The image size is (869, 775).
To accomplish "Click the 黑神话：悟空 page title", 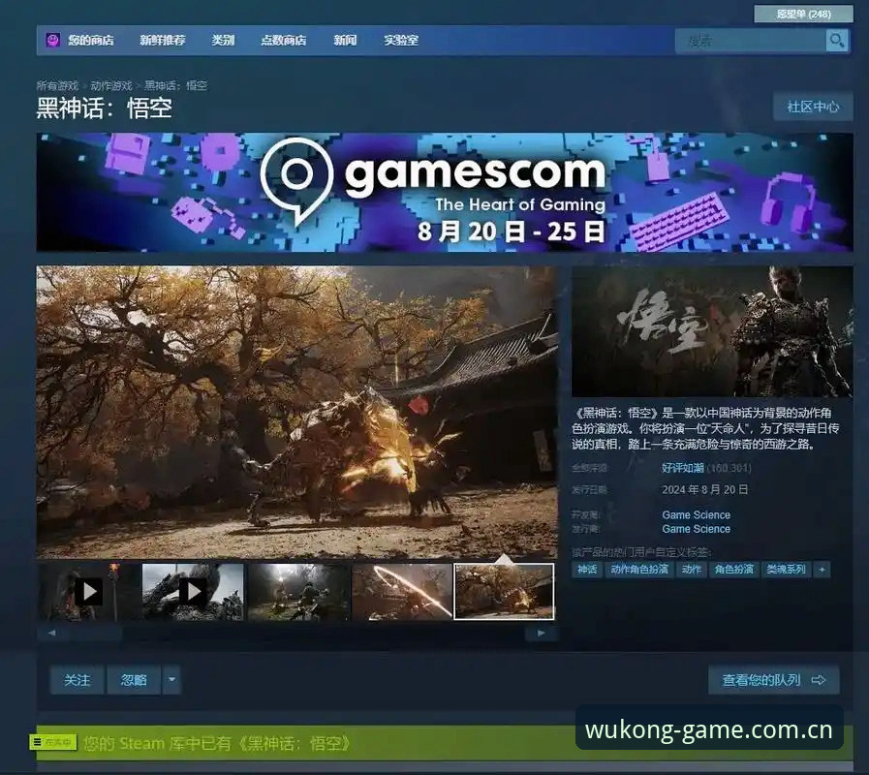I will pos(105,108).
